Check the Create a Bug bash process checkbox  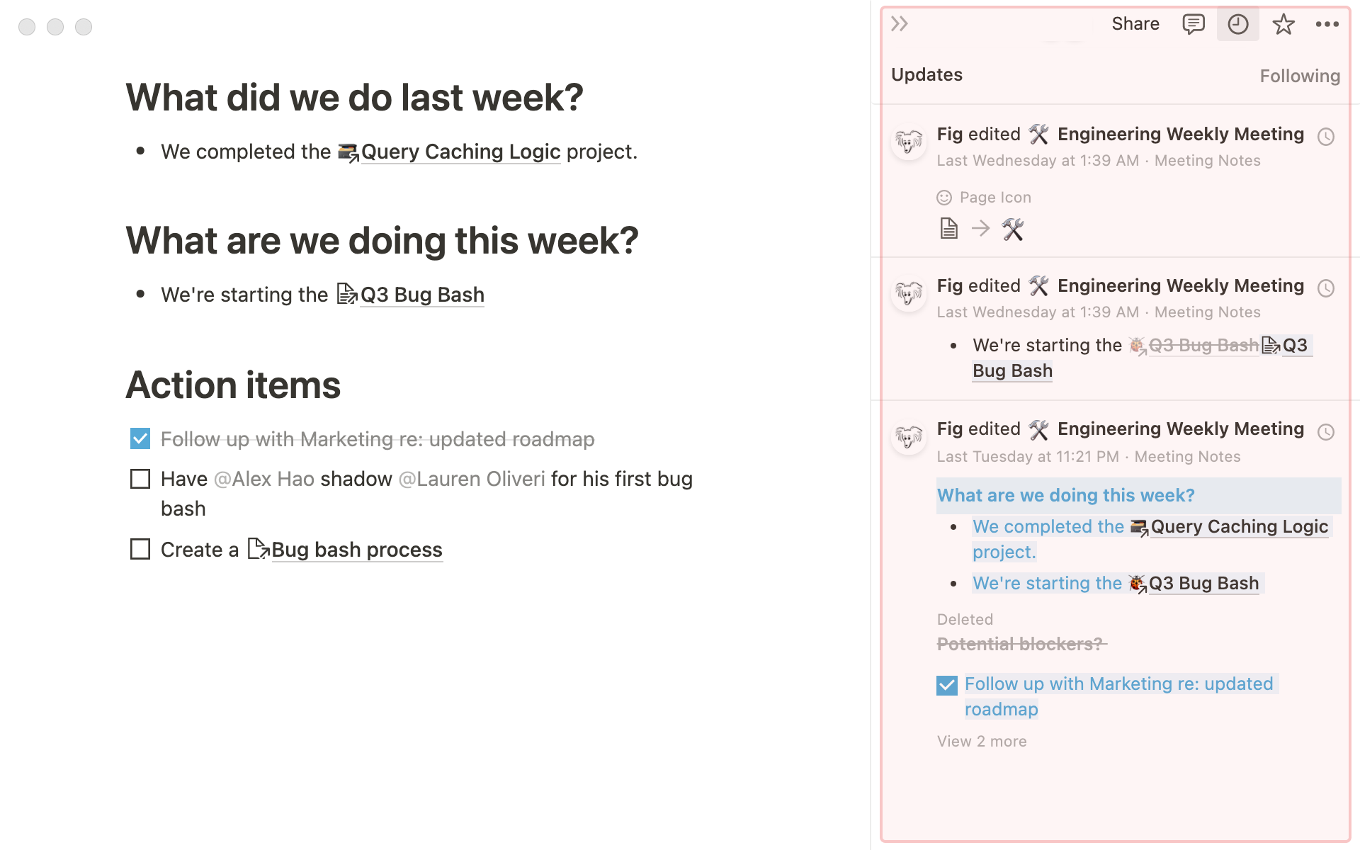pos(140,550)
